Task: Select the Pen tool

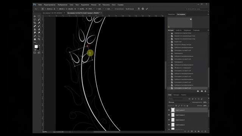Action: (35, 36)
